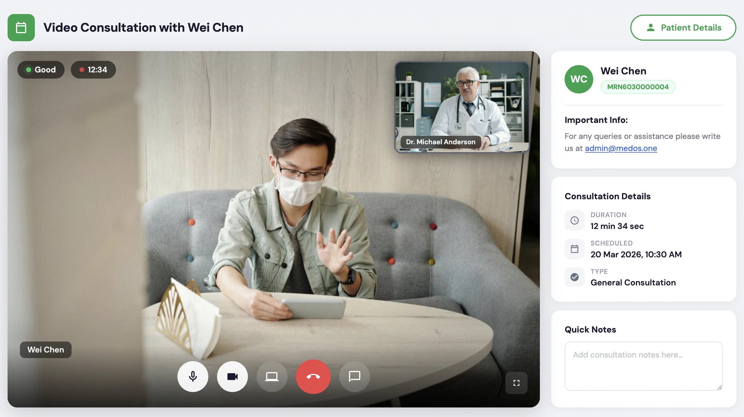Image resolution: width=744 pixels, height=417 pixels.
Task: Open the chat panel
Action: (354, 376)
